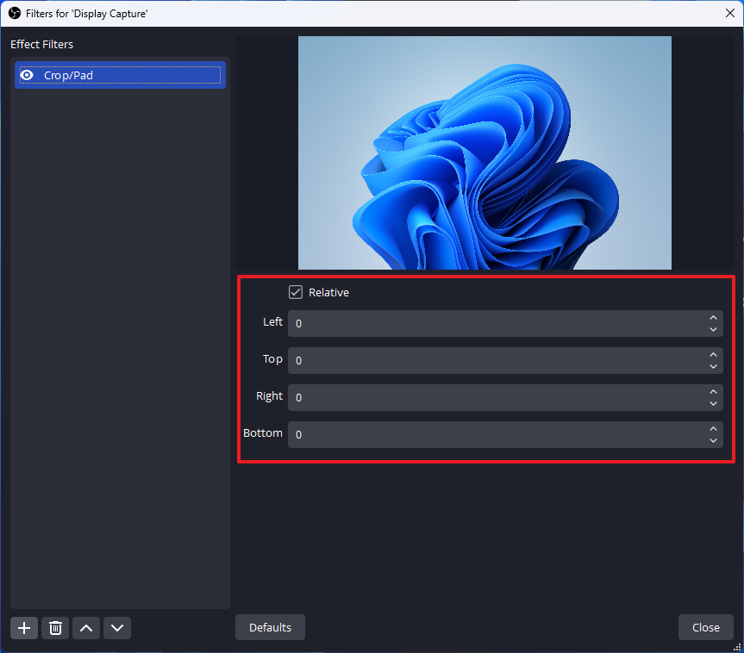
Task: Increase the Right crop value
Action: 713,392
